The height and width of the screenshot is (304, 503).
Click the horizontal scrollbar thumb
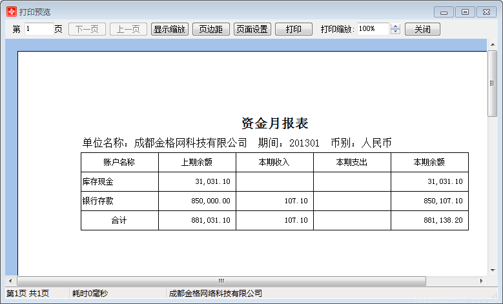221,281
